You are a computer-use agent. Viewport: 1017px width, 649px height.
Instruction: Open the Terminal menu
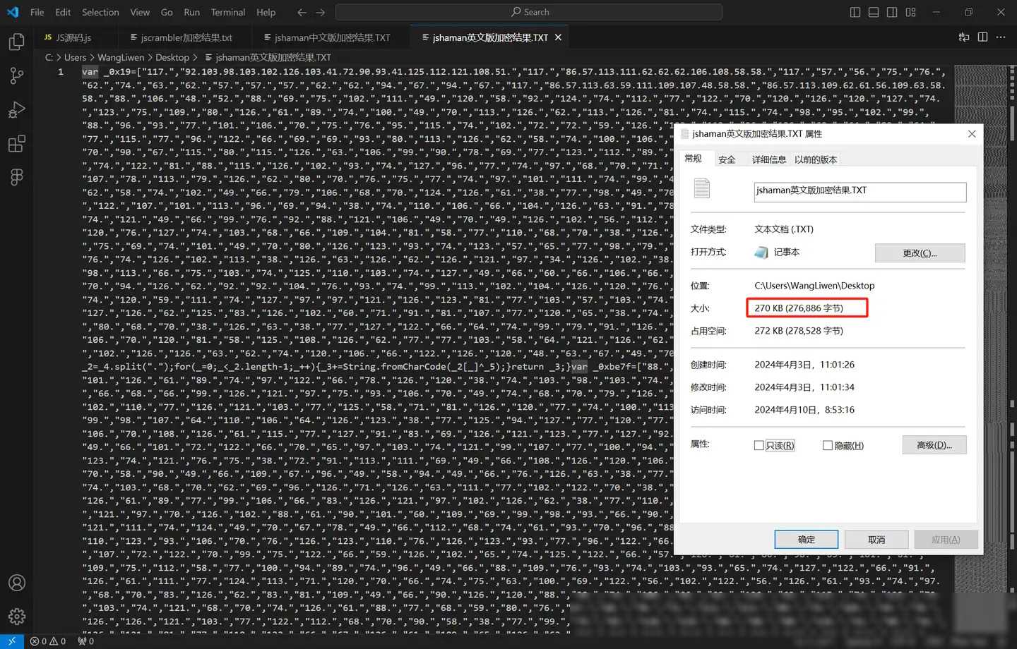point(228,12)
